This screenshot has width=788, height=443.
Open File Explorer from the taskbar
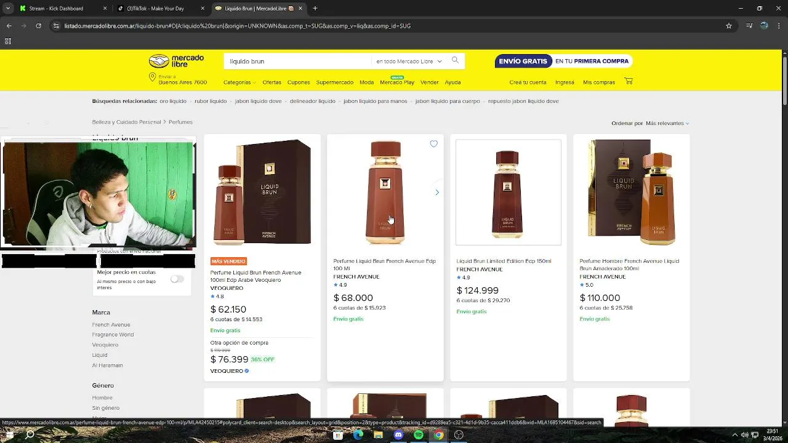[x=378, y=435]
